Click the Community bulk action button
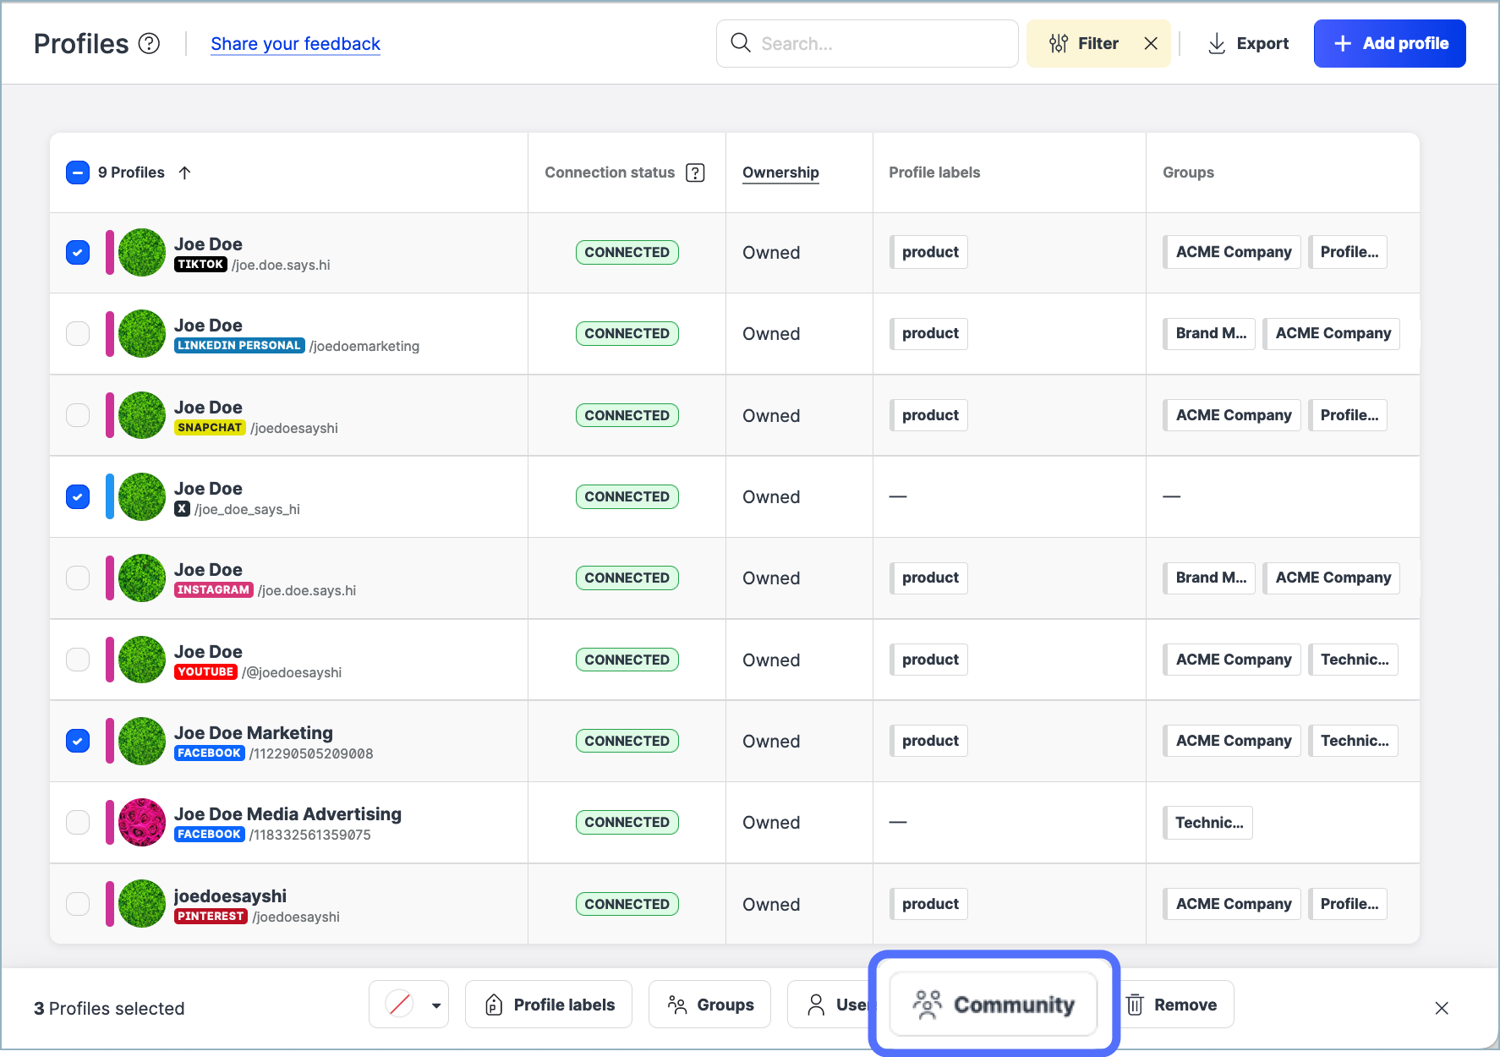Image resolution: width=1500 pixels, height=1057 pixels. (994, 1005)
